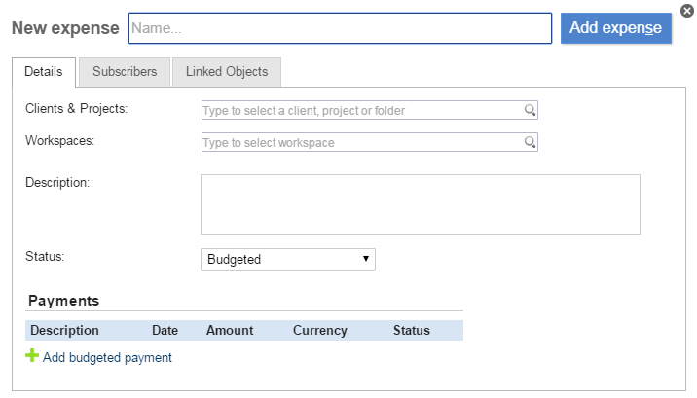Click the Add budgeted payment link
This screenshot has width=697, height=398.
[x=107, y=358]
